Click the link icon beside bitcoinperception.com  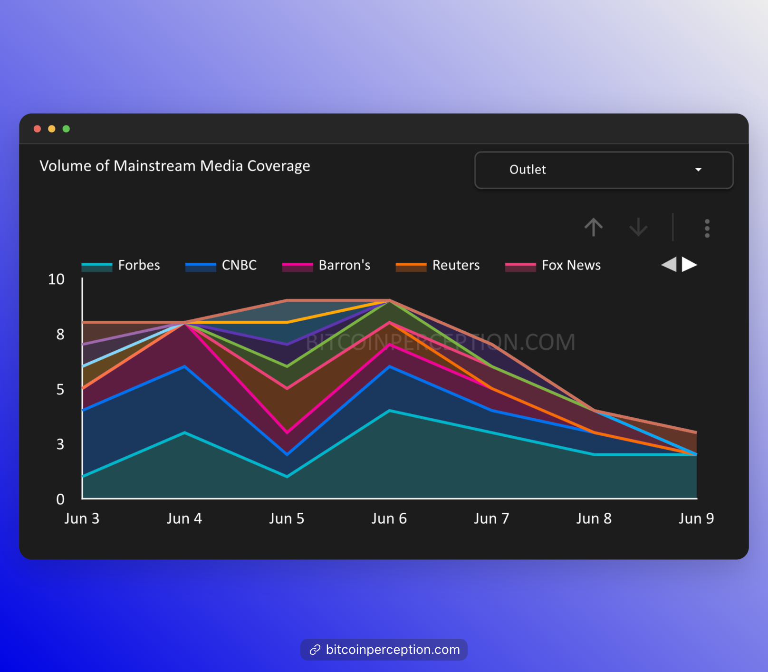pos(315,650)
